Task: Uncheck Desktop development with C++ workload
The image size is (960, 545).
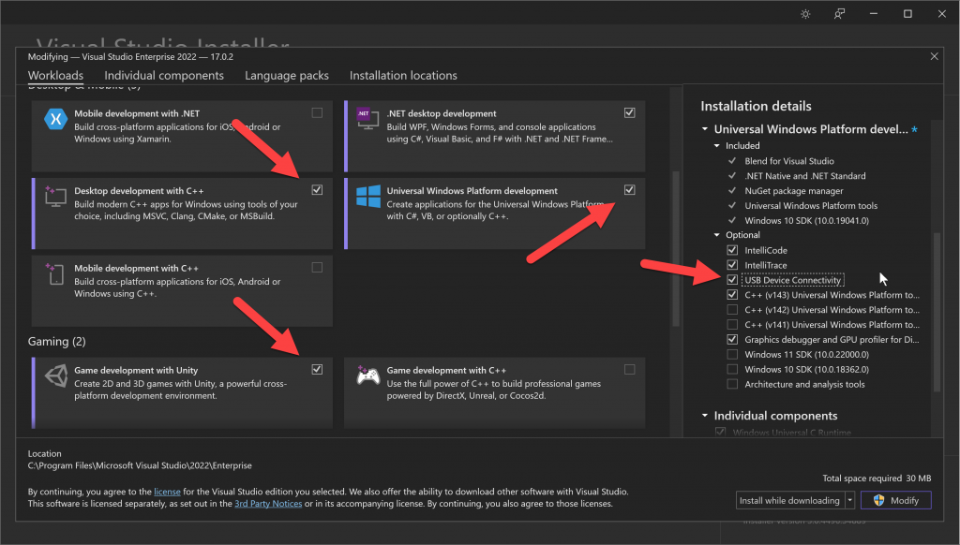Action: (x=317, y=189)
